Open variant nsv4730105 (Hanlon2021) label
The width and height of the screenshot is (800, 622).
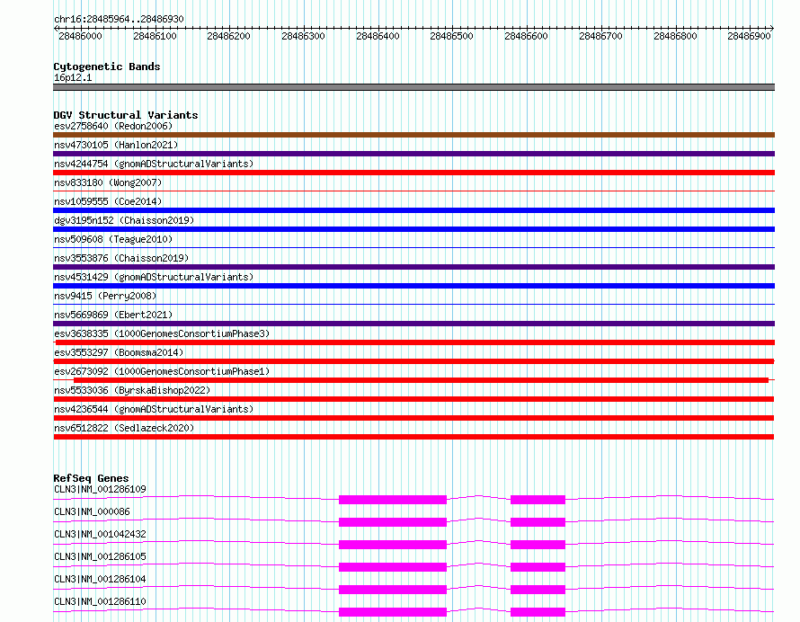(x=116, y=145)
